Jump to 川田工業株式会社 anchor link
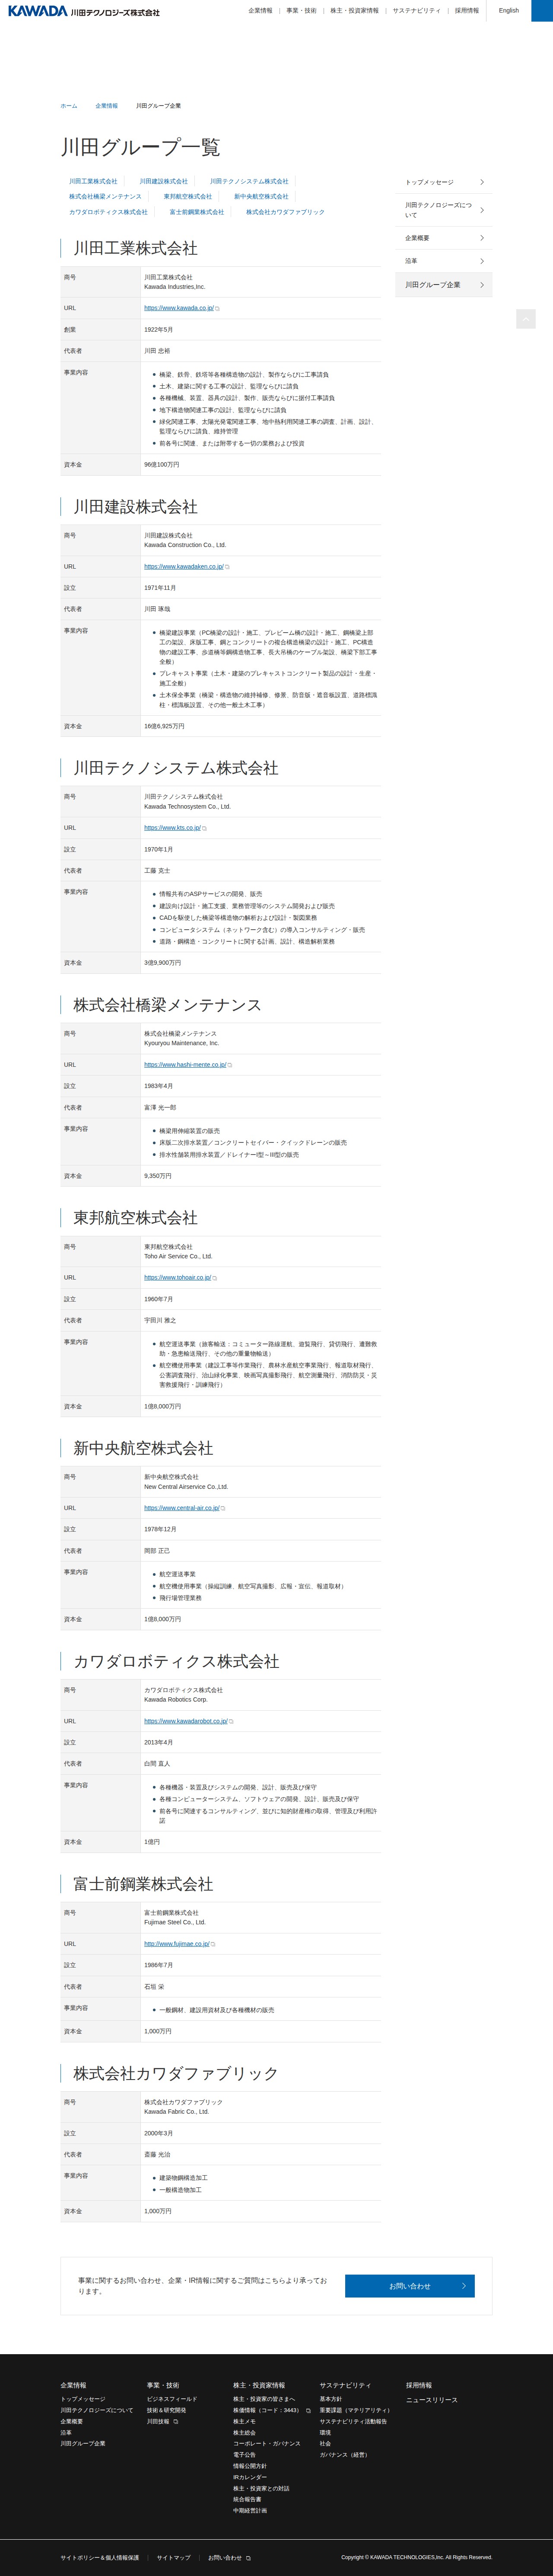Screen dimensions: 553x2576 click(x=93, y=182)
